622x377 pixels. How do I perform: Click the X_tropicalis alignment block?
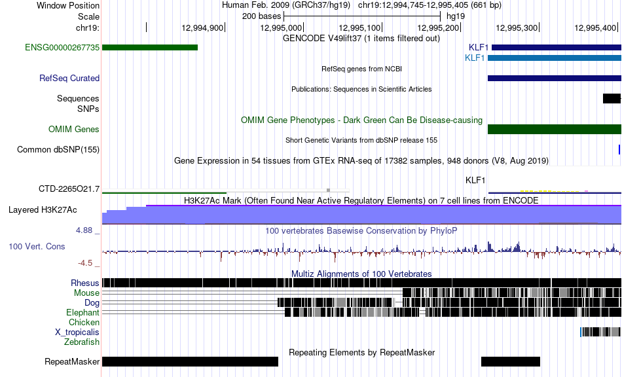[x=600, y=332]
